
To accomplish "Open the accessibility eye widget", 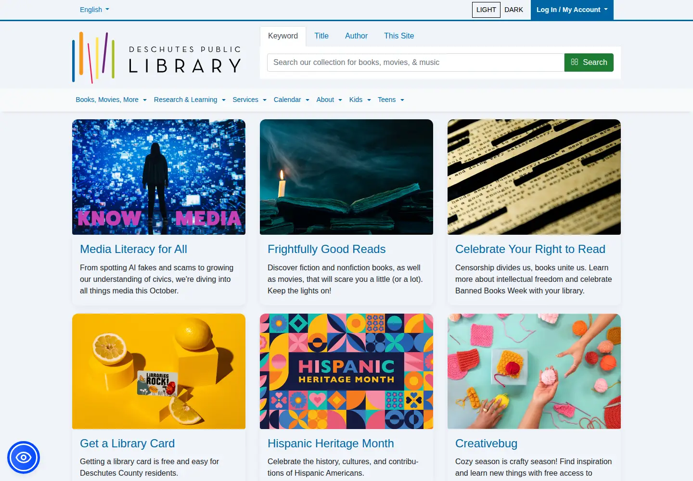I will click(x=24, y=457).
